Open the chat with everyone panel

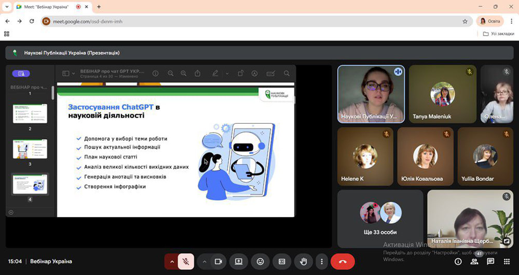[490, 262]
